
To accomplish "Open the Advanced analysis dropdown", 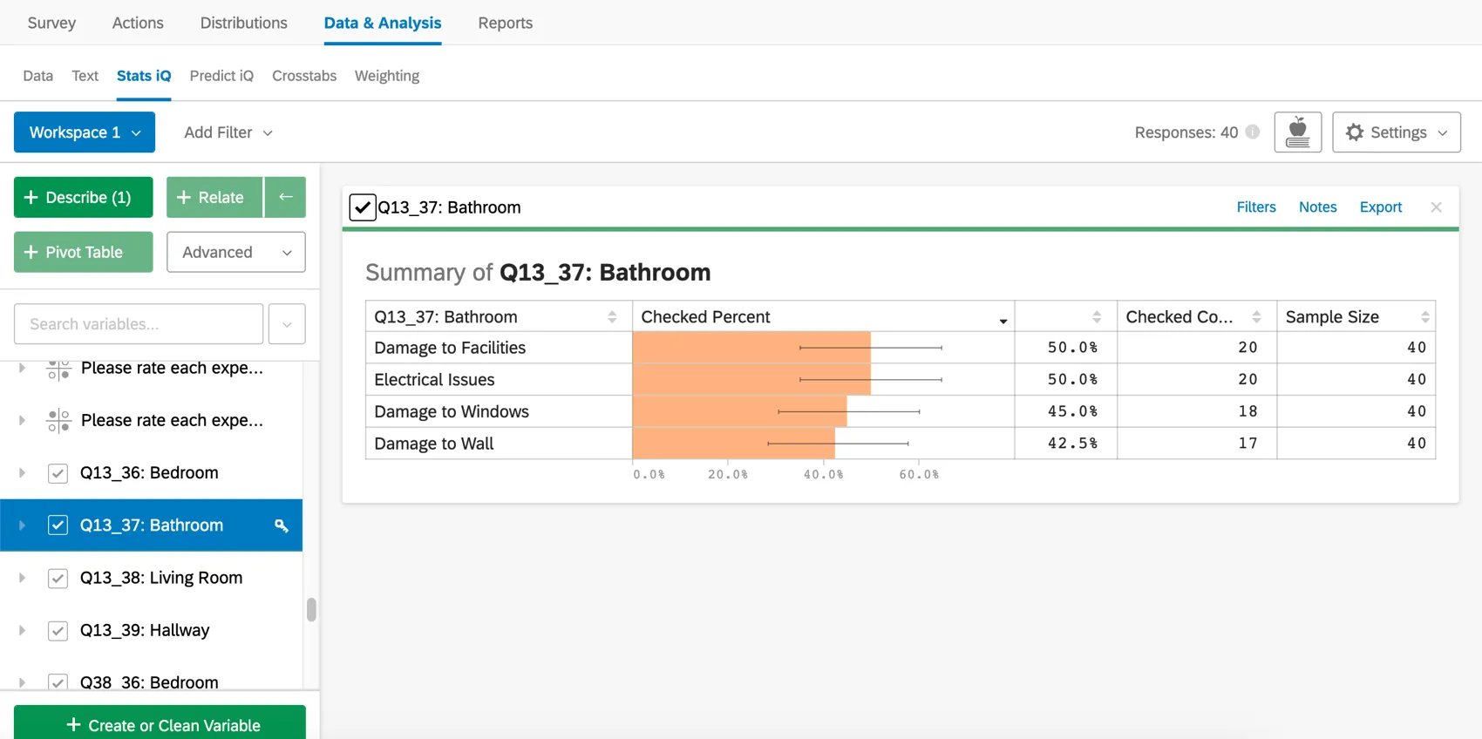I will click(x=236, y=252).
